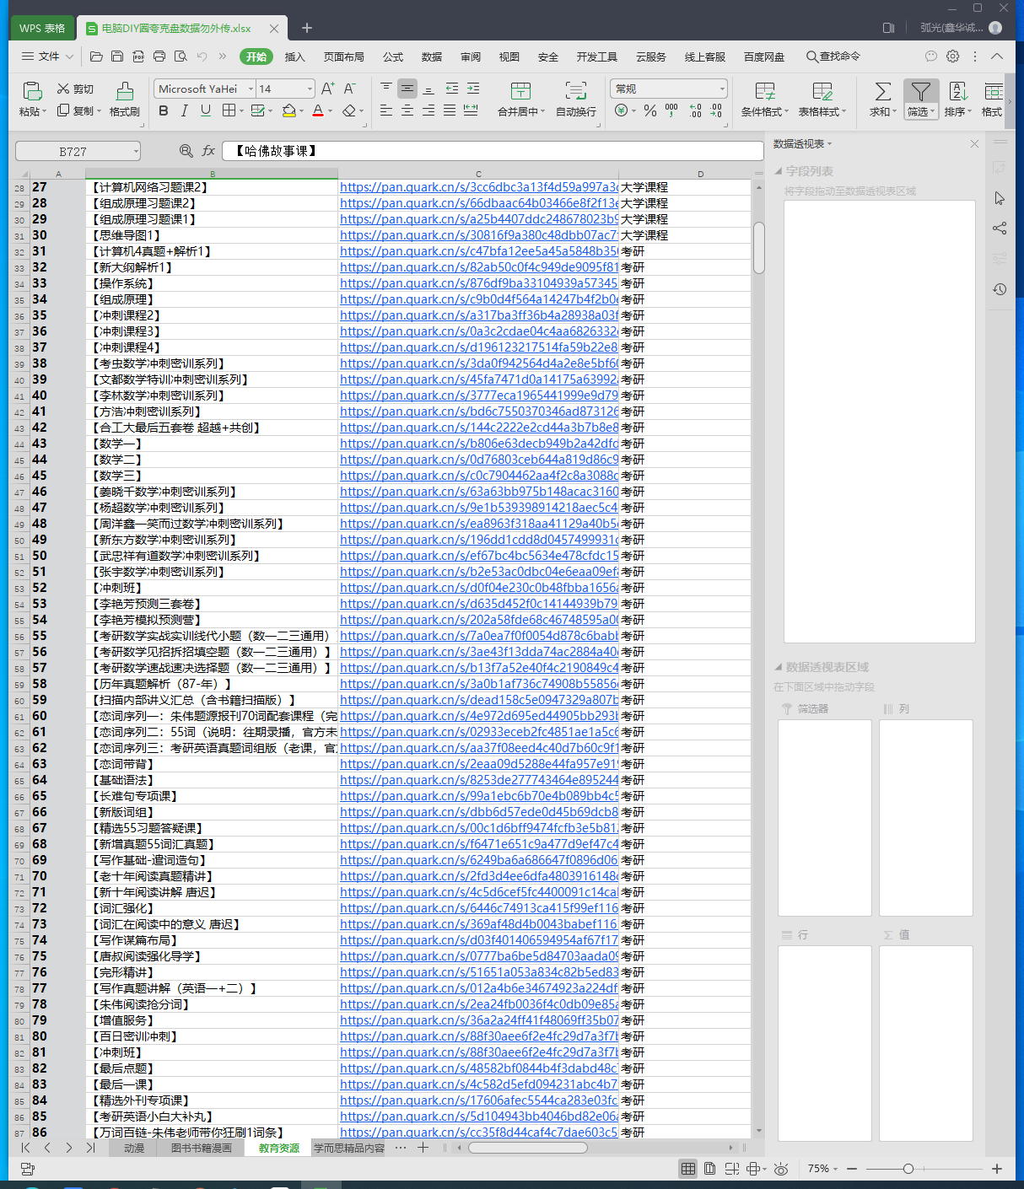Screen dimensions: 1024x1189
Task: Apply cell borders icon
Action: pos(229,110)
